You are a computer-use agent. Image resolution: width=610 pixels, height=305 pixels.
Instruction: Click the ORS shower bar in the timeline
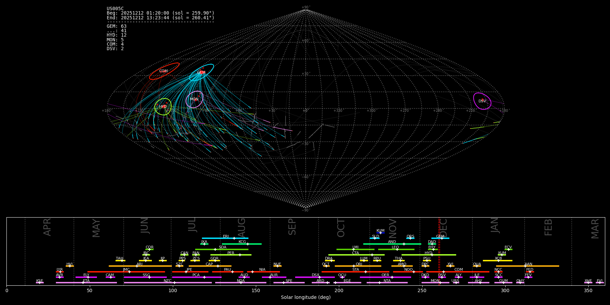[x=410, y=238]
